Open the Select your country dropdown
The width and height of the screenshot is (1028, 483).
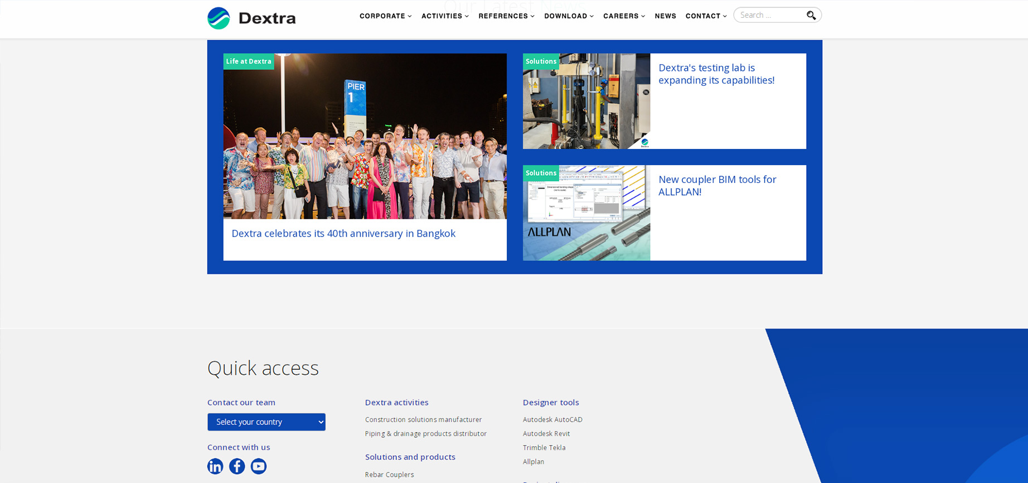pos(266,422)
